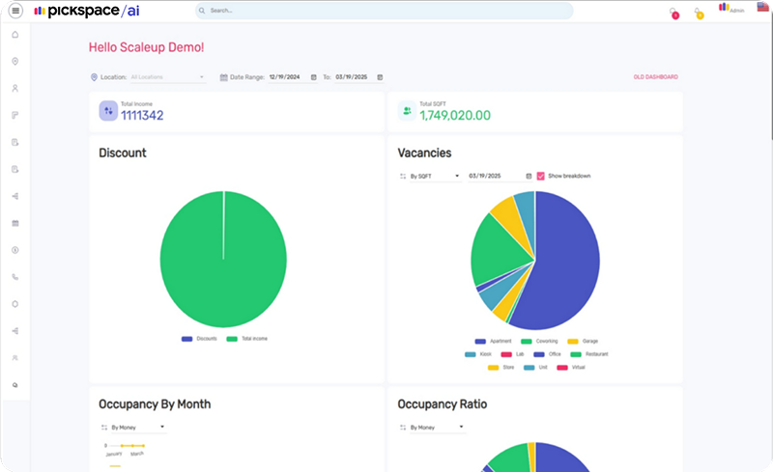
Task: Open calendar picker for start date 12/19/2024
Action: pyautogui.click(x=313, y=77)
